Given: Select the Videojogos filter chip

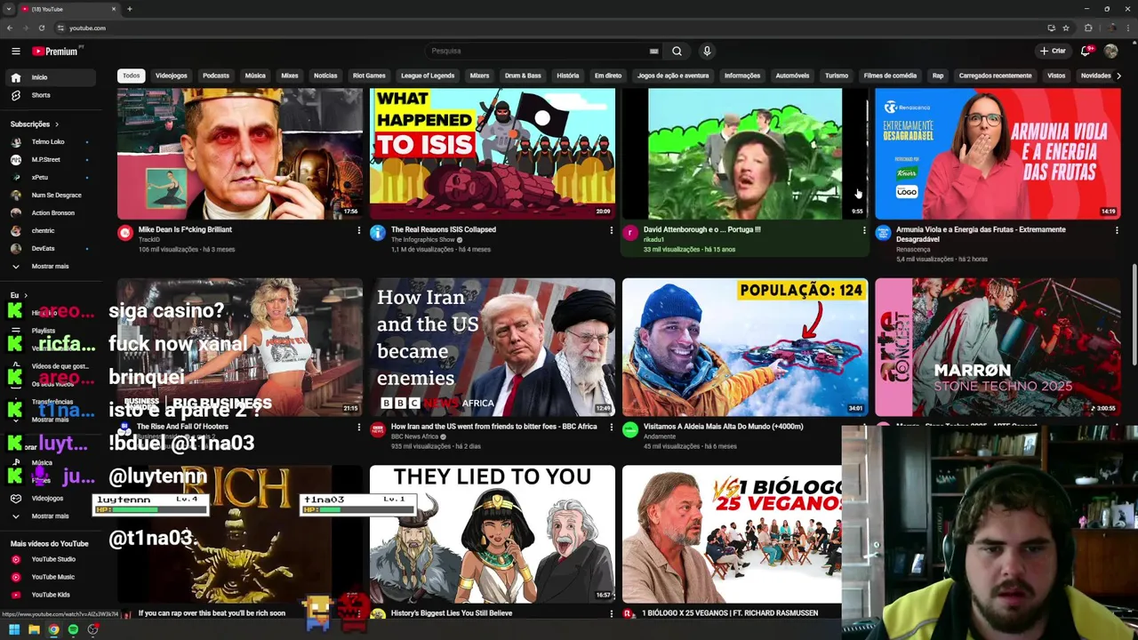Looking at the screenshot, I should [x=172, y=76].
